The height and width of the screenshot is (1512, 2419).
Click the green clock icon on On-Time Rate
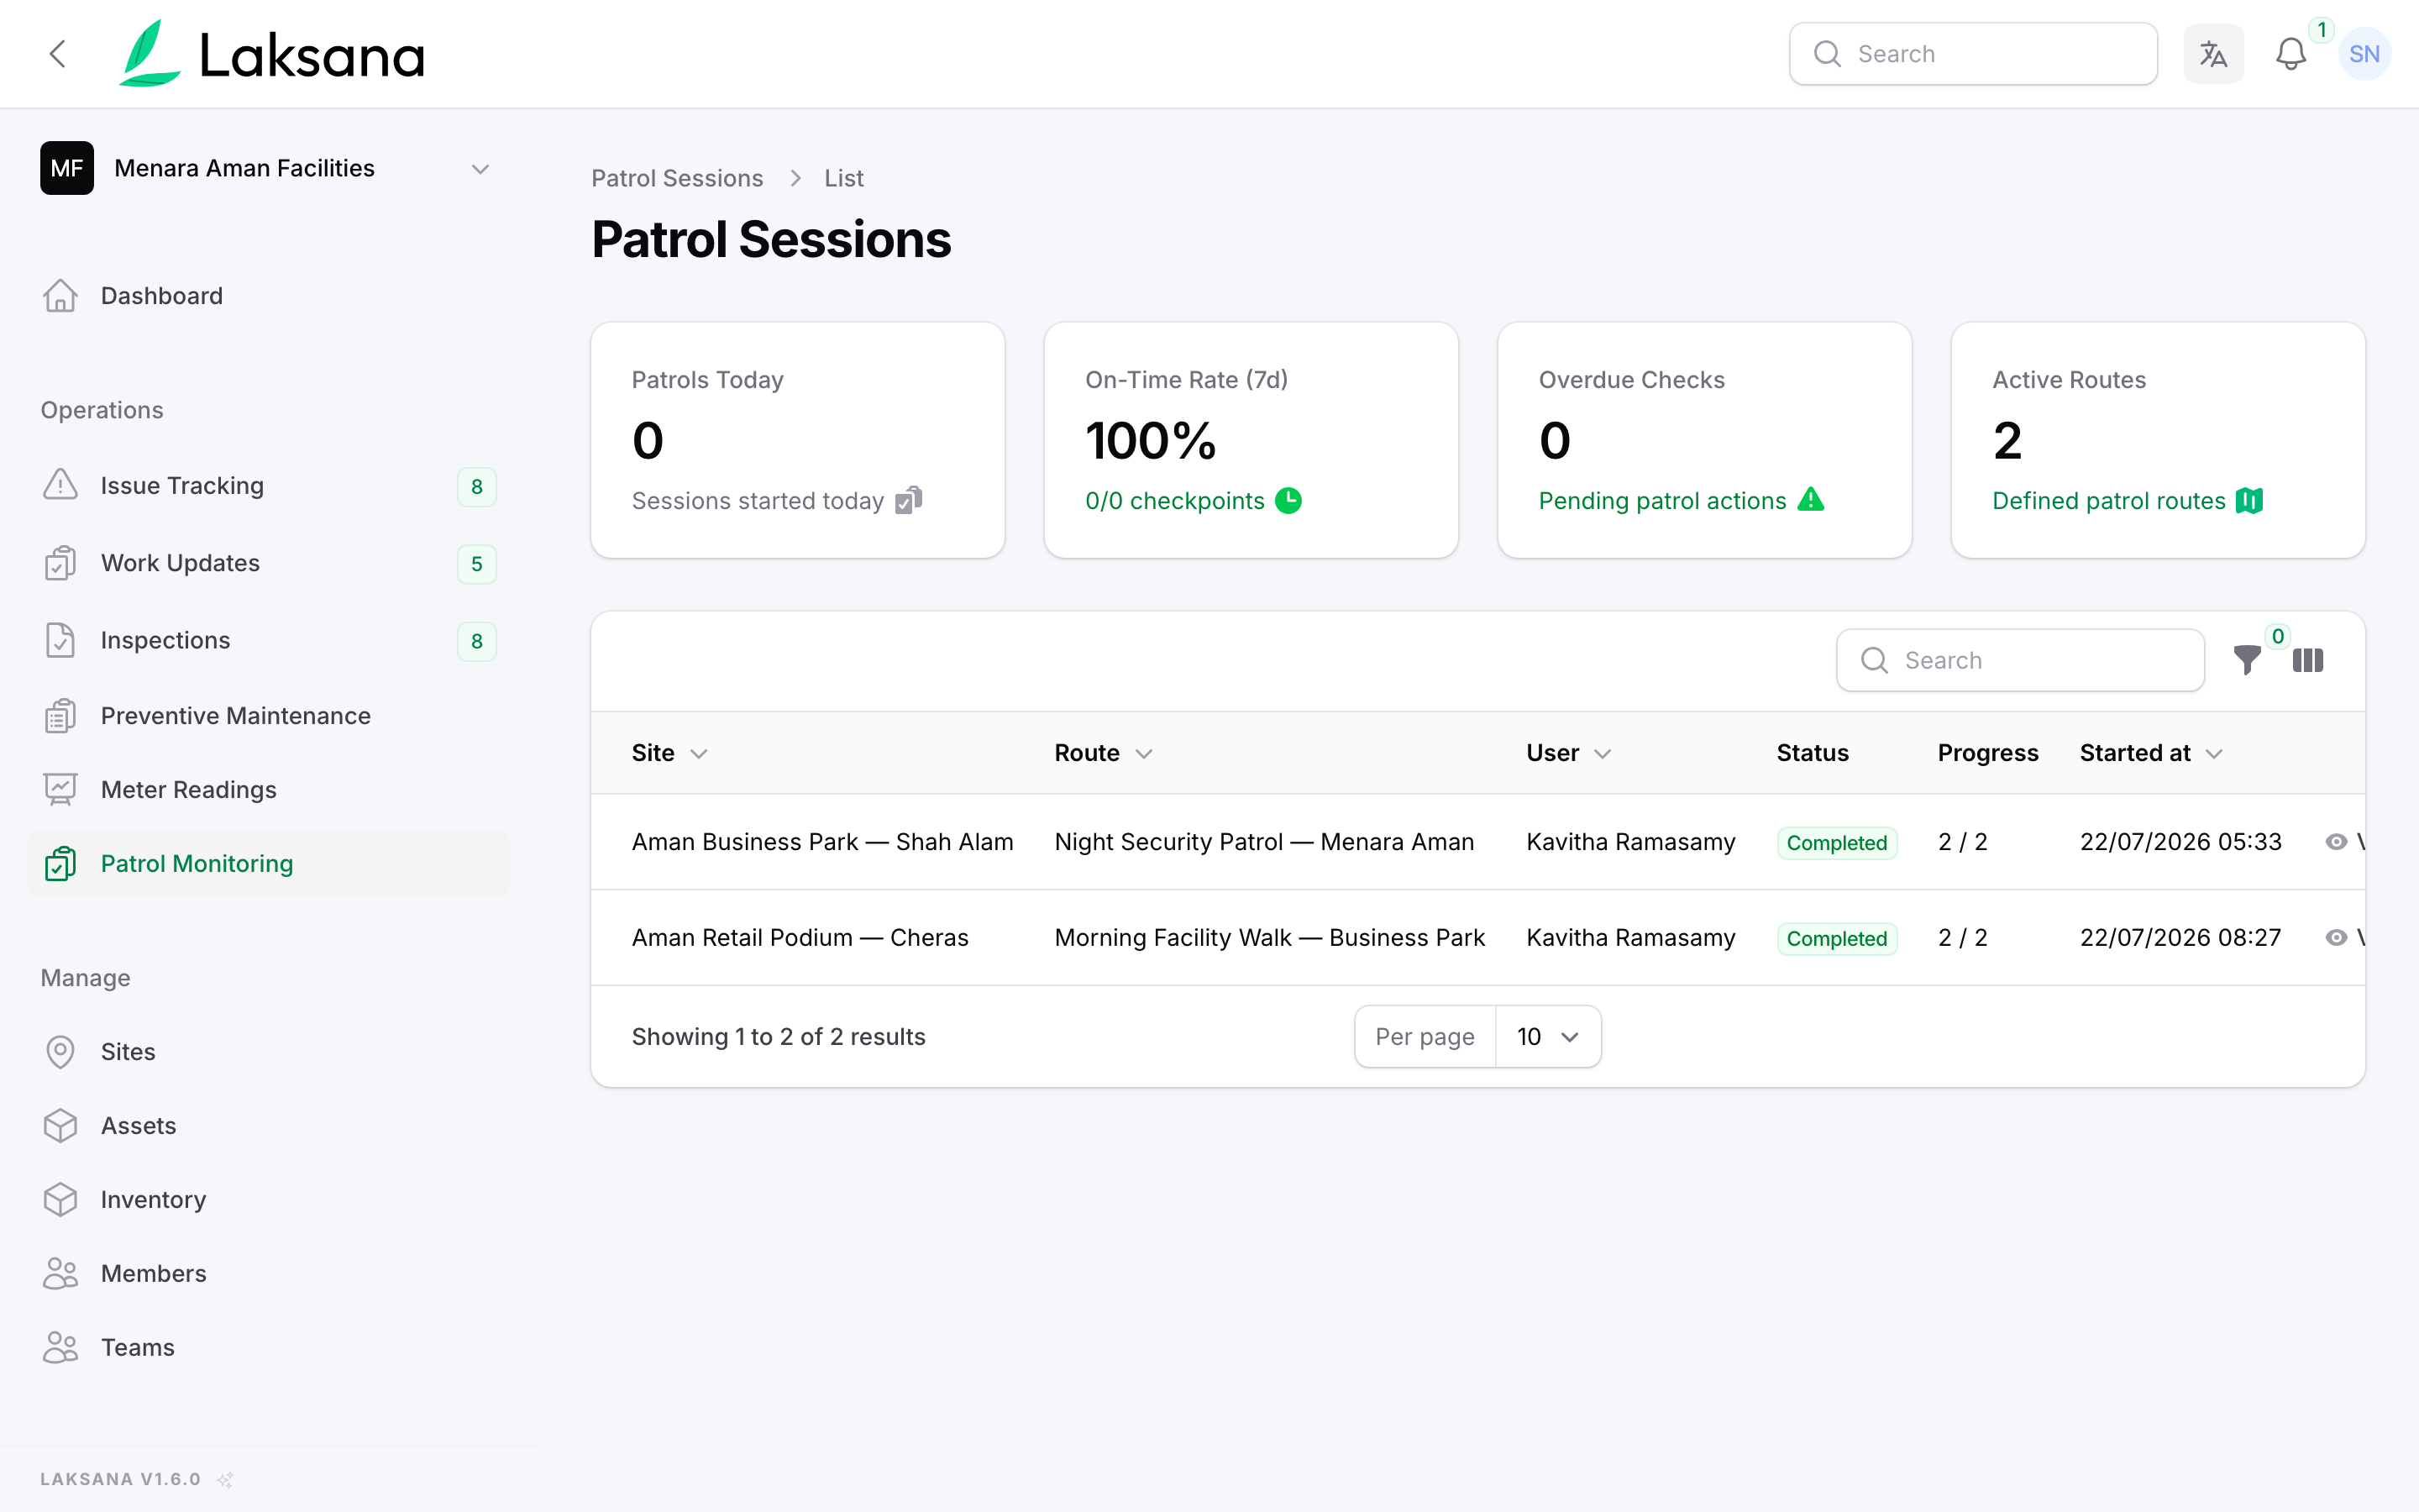coord(1288,500)
